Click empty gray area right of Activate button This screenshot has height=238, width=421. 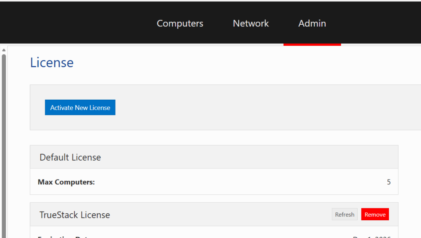pyautogui.click(x=247, y=107)
